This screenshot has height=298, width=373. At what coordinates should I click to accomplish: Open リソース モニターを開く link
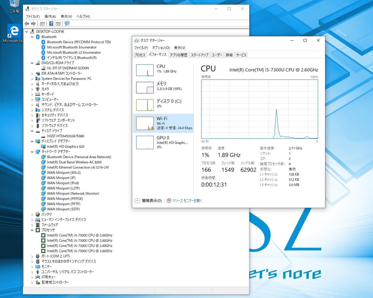[187, 201]
